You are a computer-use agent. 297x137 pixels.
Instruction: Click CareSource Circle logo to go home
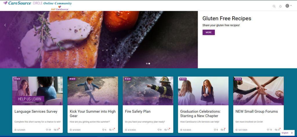(x=37, y=3)
